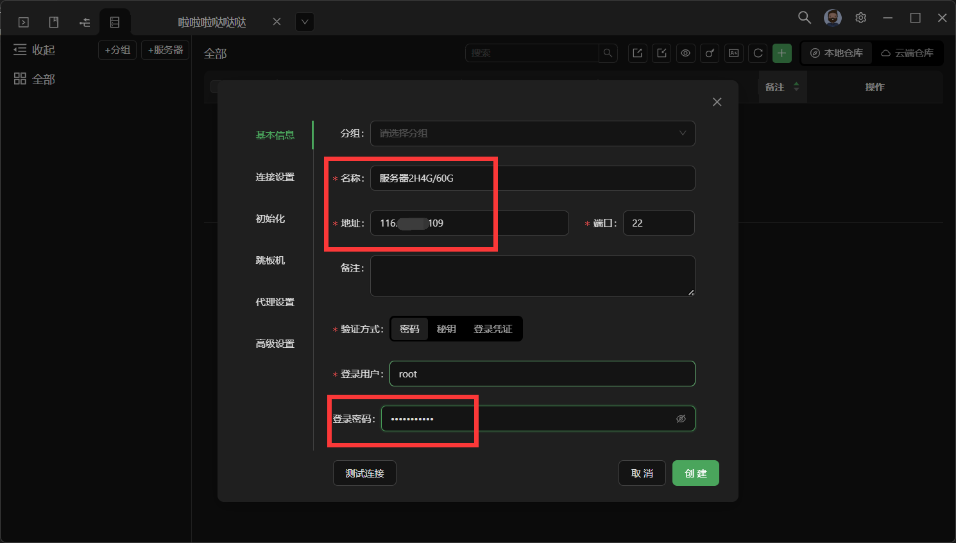
Task: Select 登录凭证 authentication method
Action: 493,329
